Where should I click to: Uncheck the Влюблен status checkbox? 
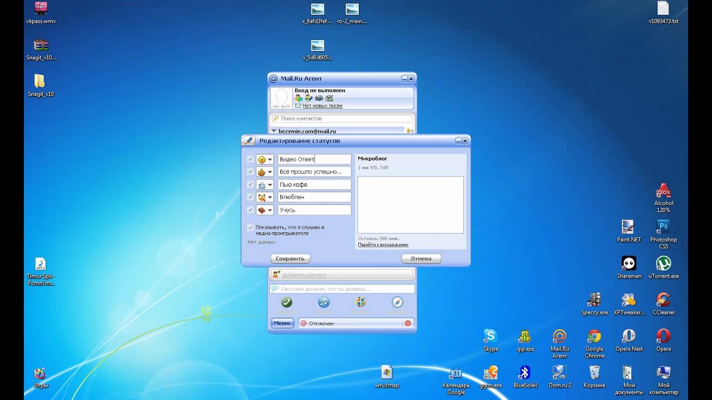250,197
